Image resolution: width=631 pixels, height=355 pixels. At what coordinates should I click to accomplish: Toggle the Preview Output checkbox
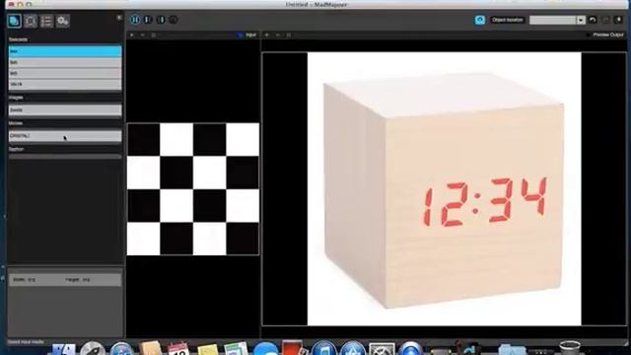coord(589,35)
